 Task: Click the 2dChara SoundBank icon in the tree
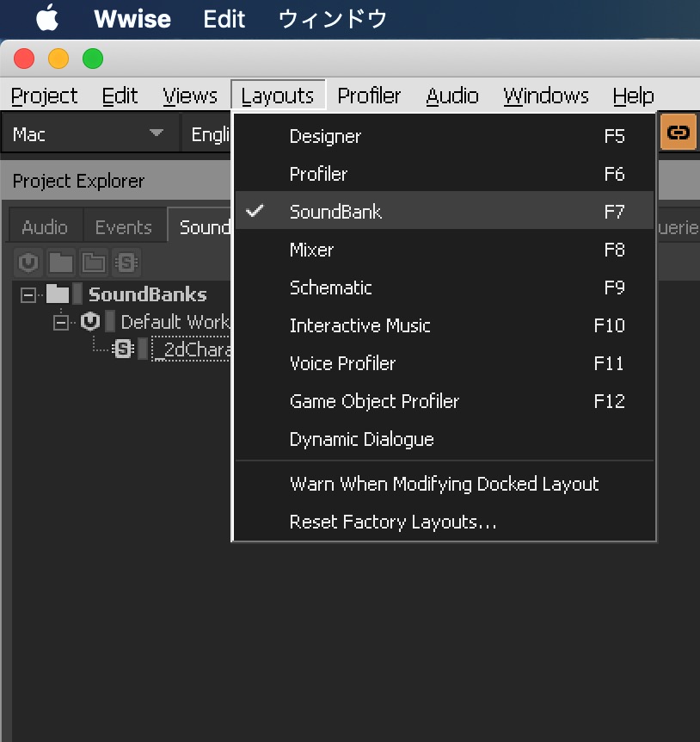coord(123,349)
